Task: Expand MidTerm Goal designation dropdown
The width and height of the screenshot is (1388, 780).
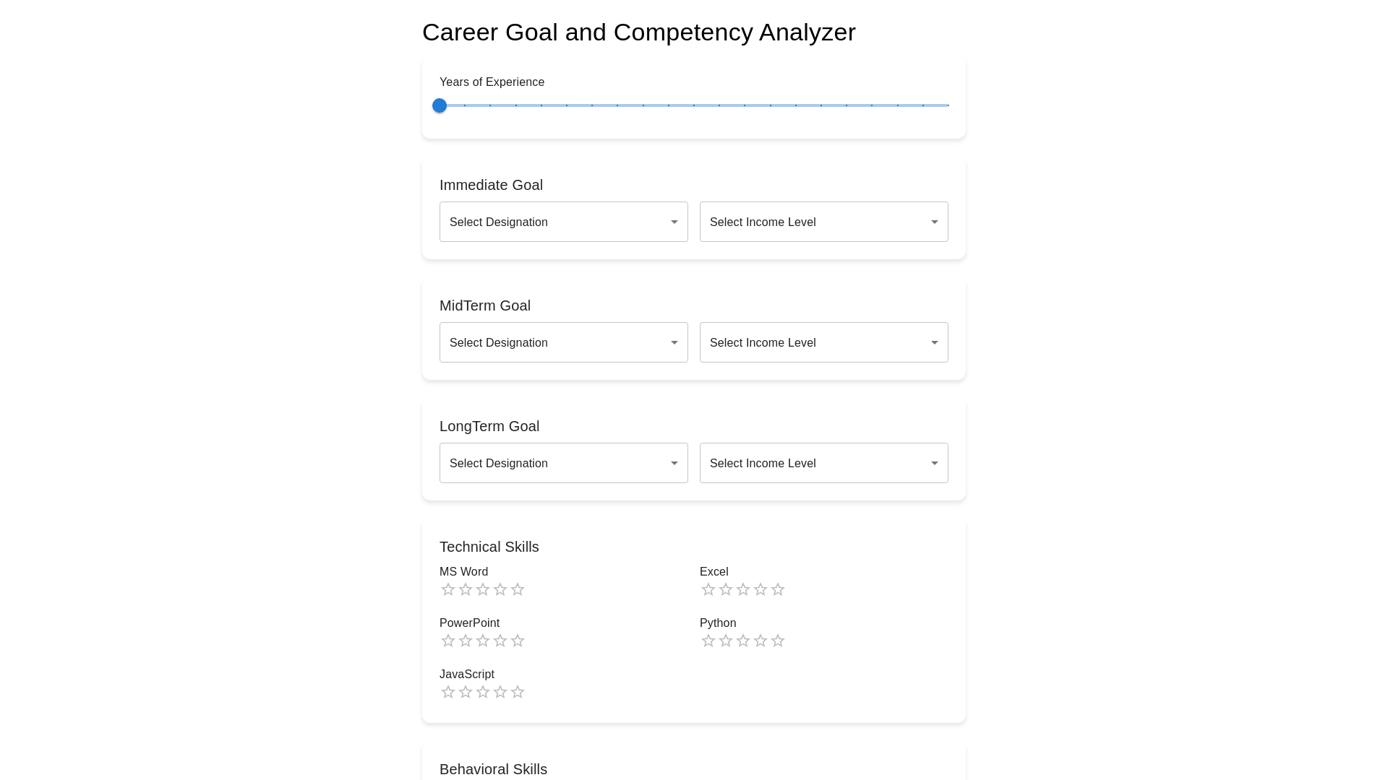Action: 564,342
